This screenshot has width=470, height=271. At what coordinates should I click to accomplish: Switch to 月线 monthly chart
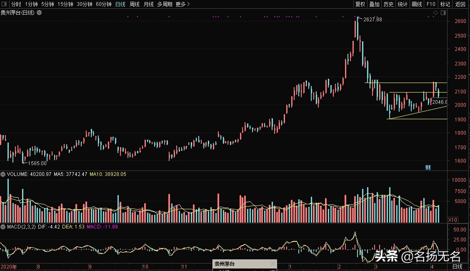(149, 4)
